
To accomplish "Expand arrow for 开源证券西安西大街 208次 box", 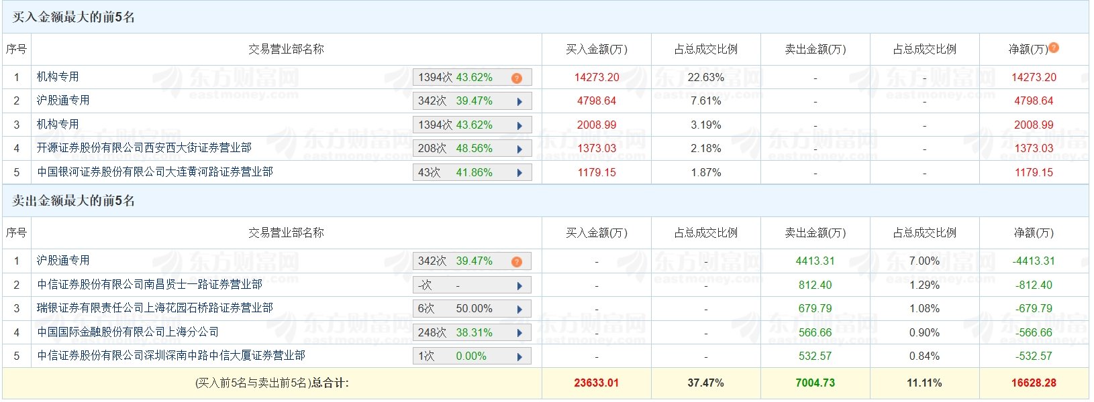I will point(519,149).
